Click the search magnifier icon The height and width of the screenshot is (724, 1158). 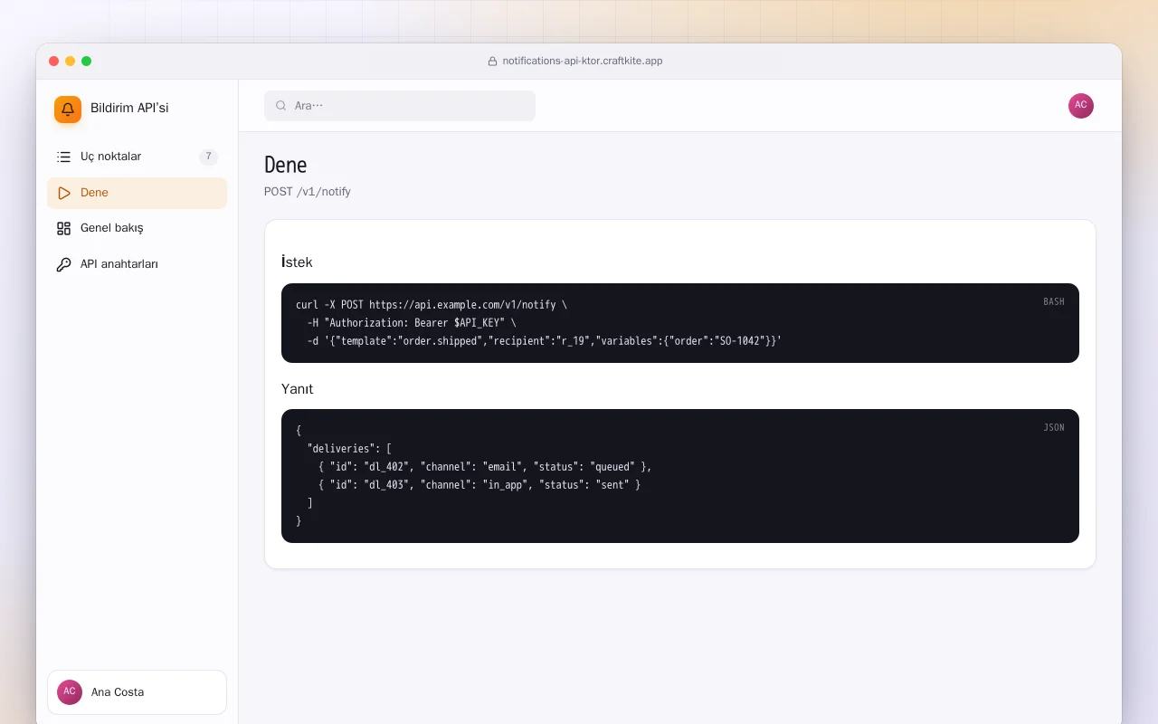click(281, 106)
